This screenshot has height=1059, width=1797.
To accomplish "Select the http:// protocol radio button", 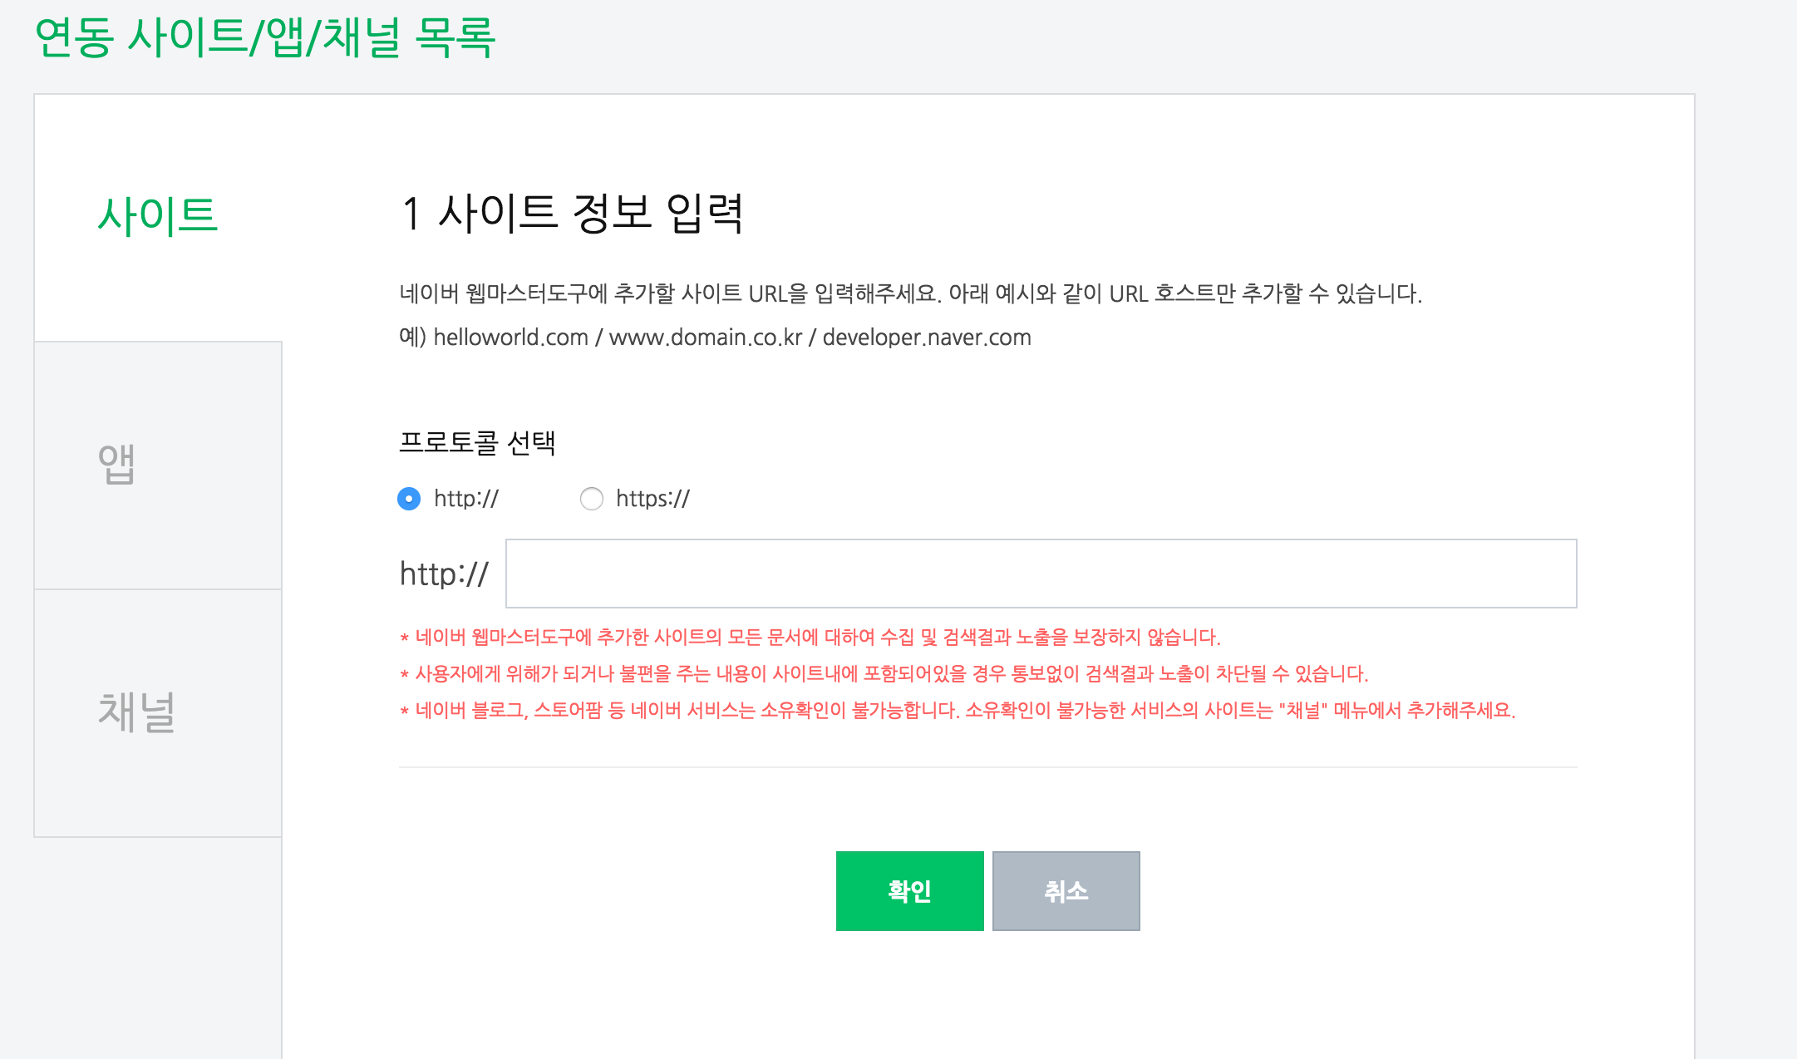I will tap(409, 499).
